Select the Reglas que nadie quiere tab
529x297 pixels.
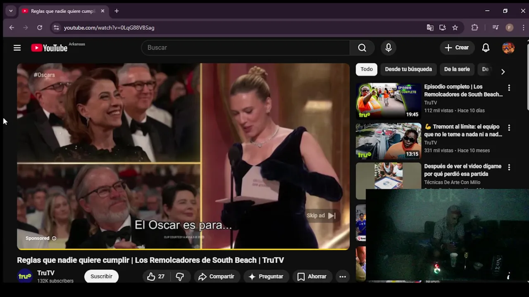(63, 11)
